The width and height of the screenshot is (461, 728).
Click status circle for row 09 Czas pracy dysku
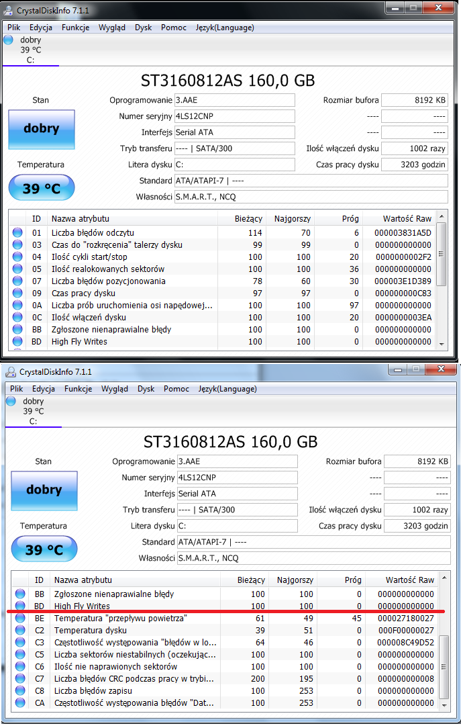17,293
